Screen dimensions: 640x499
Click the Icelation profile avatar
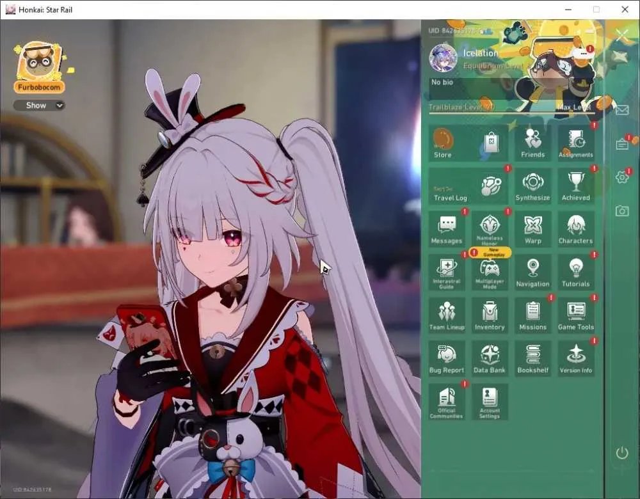tap(443, 58)
